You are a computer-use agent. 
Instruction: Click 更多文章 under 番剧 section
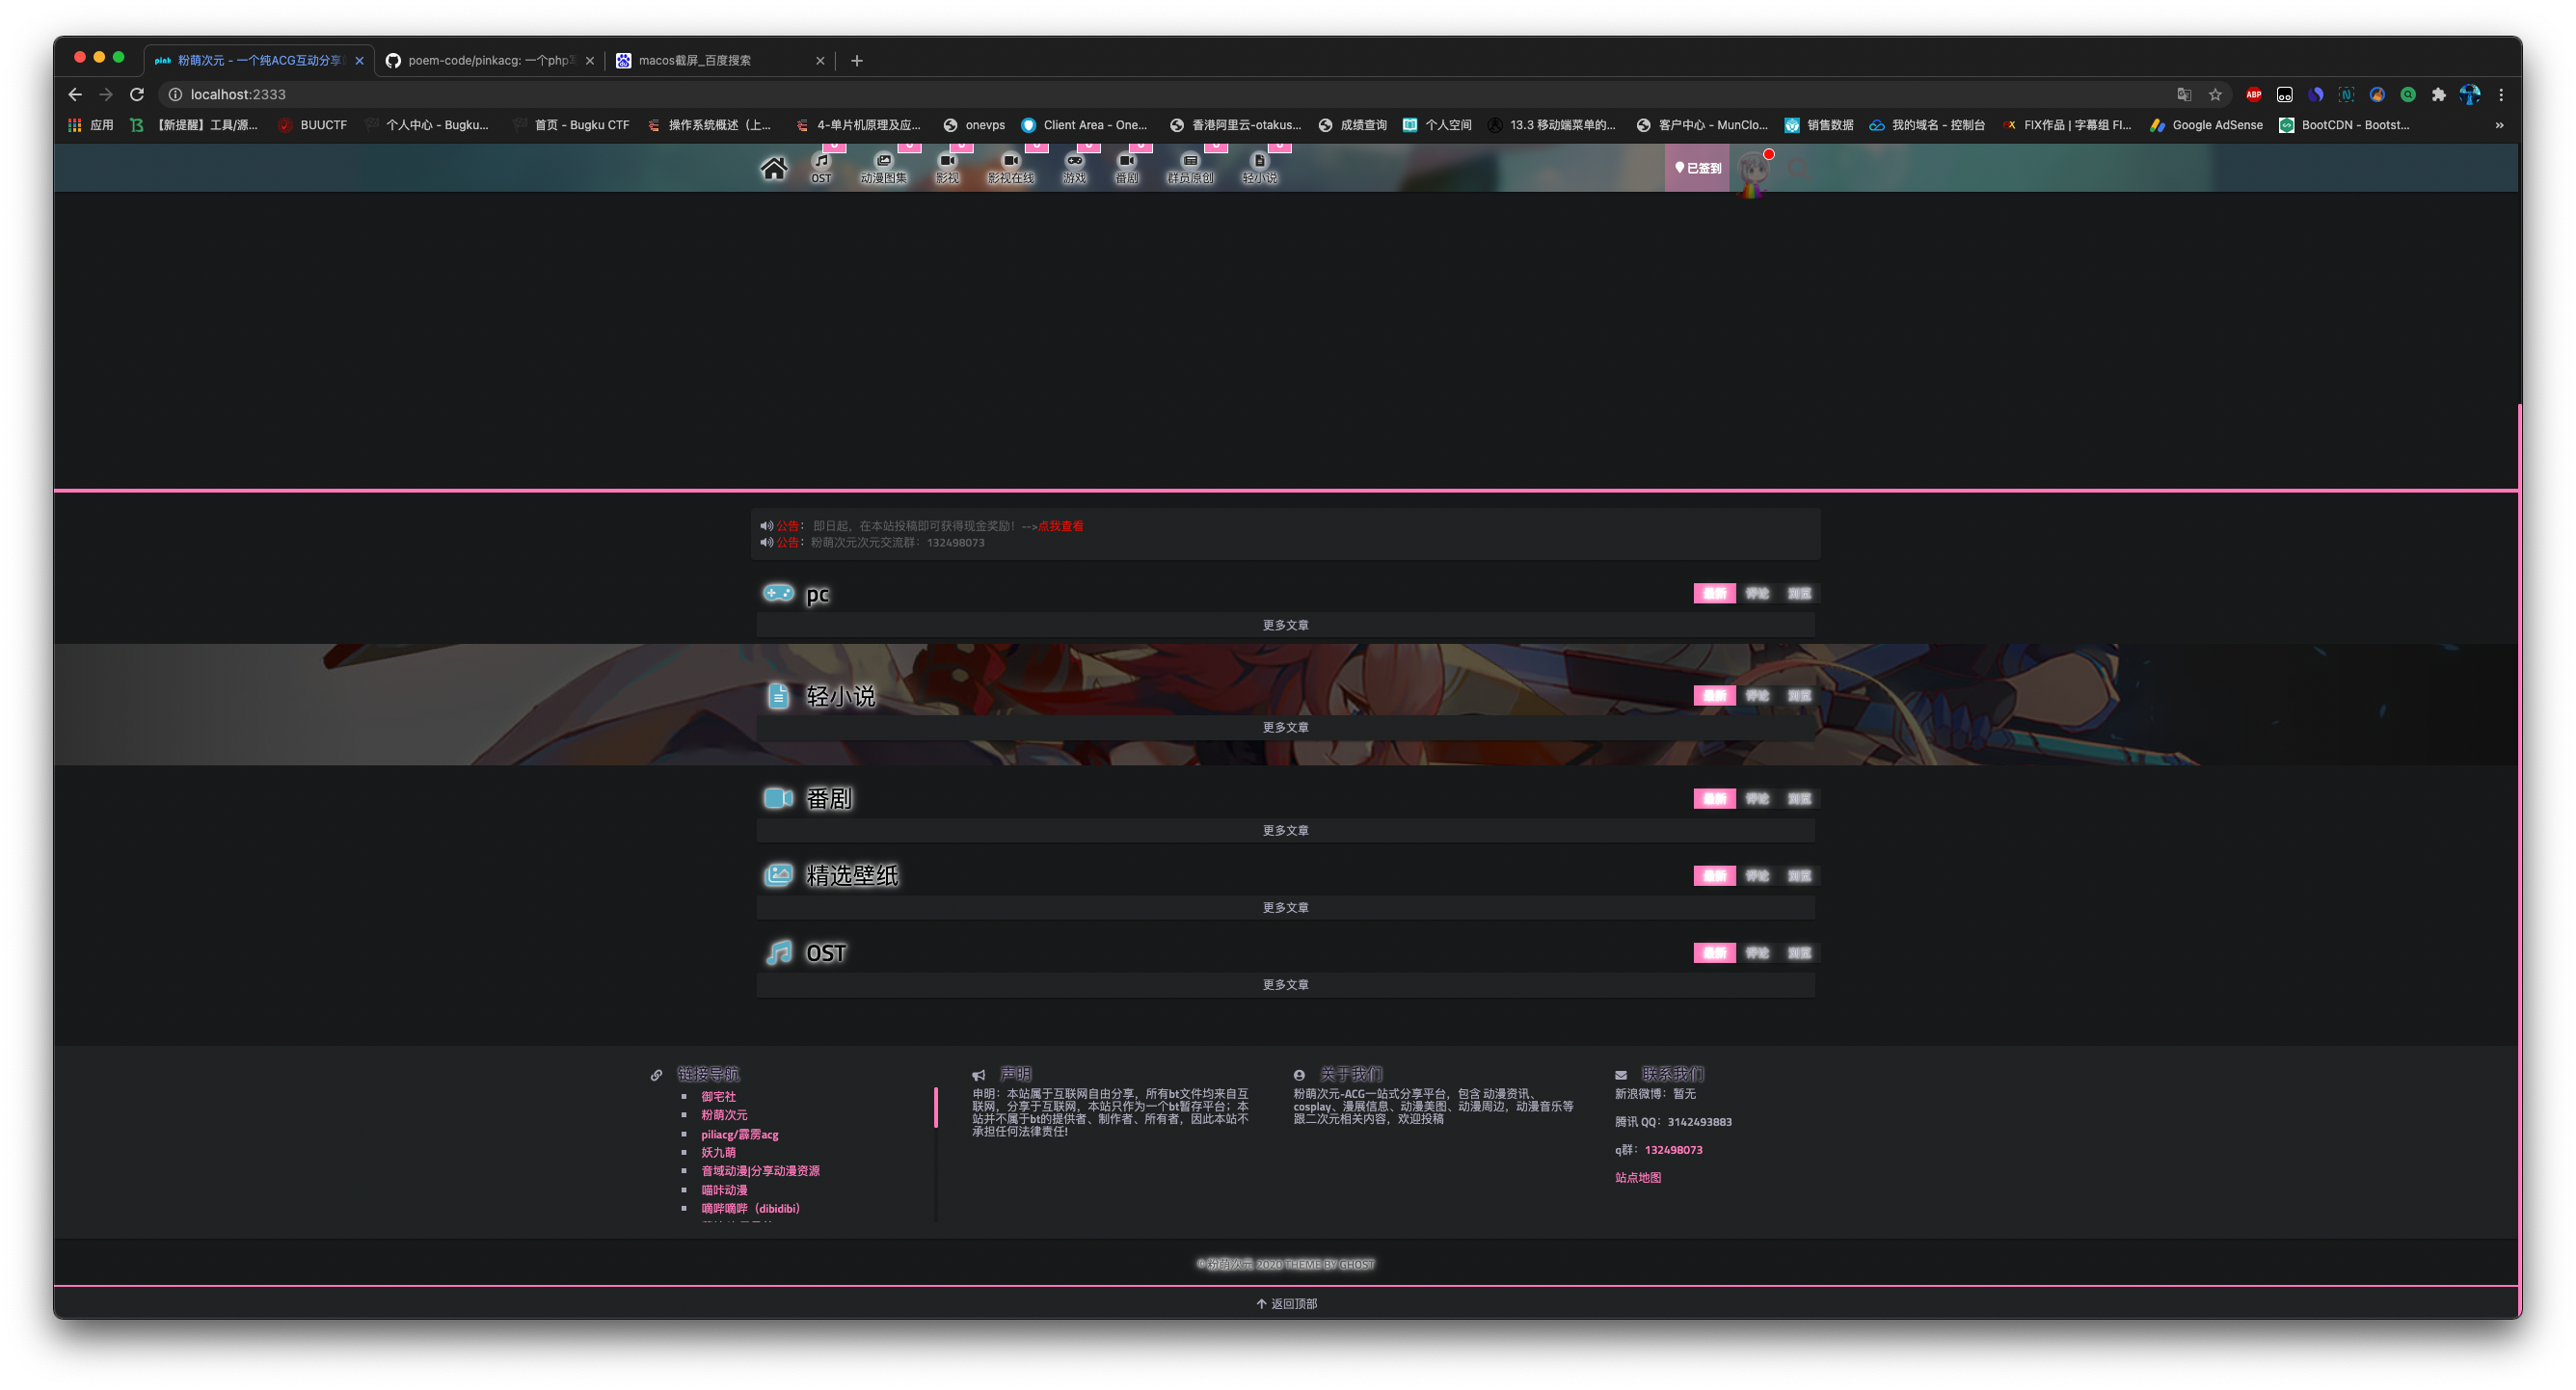[1285, 830]
